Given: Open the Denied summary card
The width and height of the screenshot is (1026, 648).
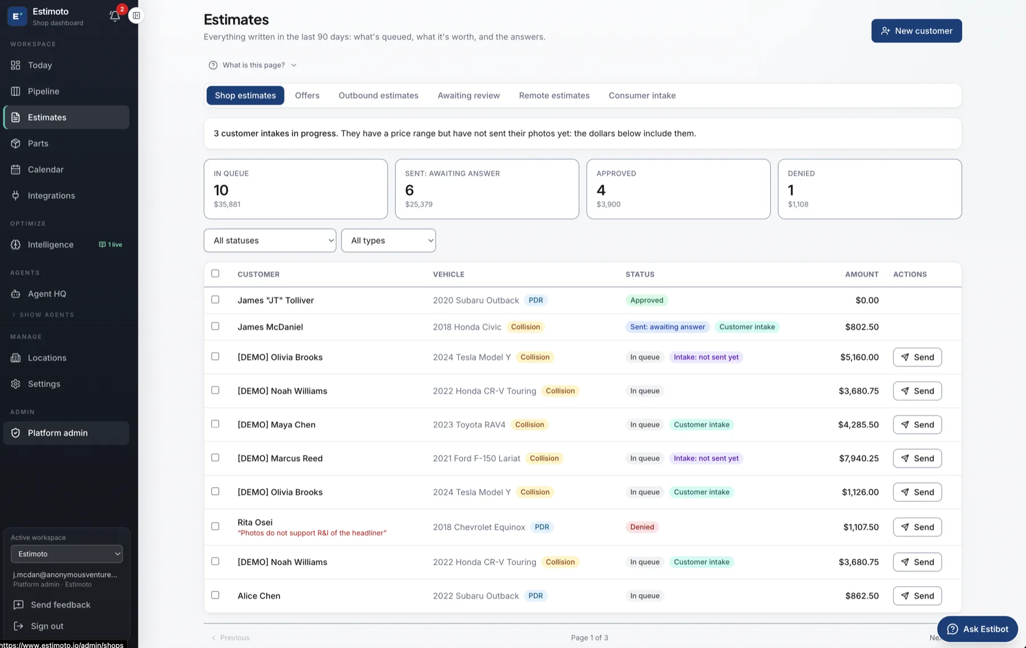Looking at the screenshot, I should pos(870,189).
